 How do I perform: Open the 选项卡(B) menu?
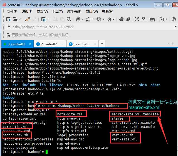74,12
